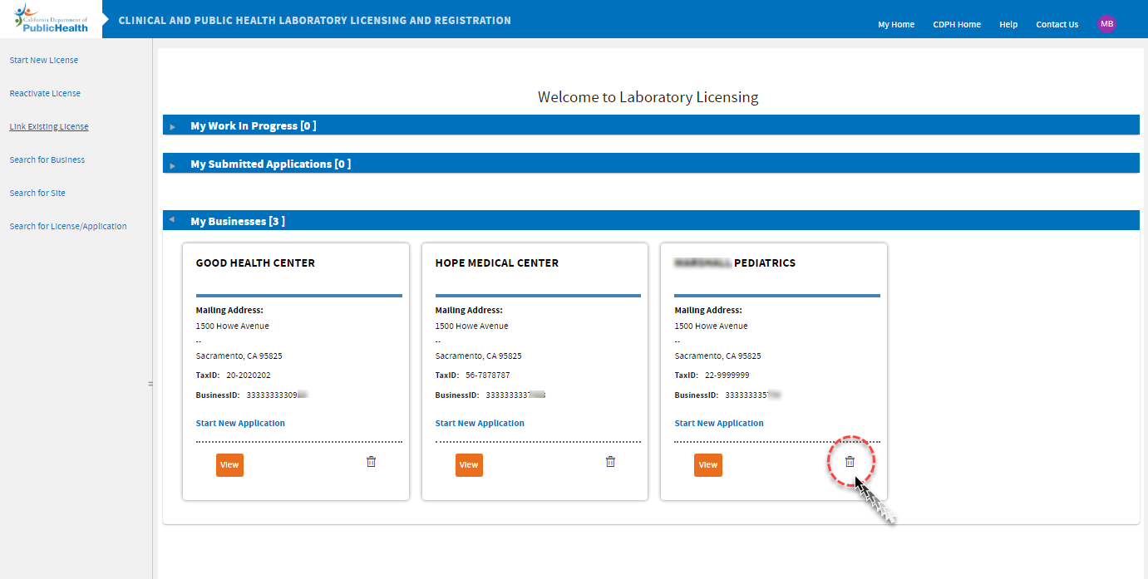Select TaxID value 22-9999999
The image size is (1148, 579).
(727, 375)
